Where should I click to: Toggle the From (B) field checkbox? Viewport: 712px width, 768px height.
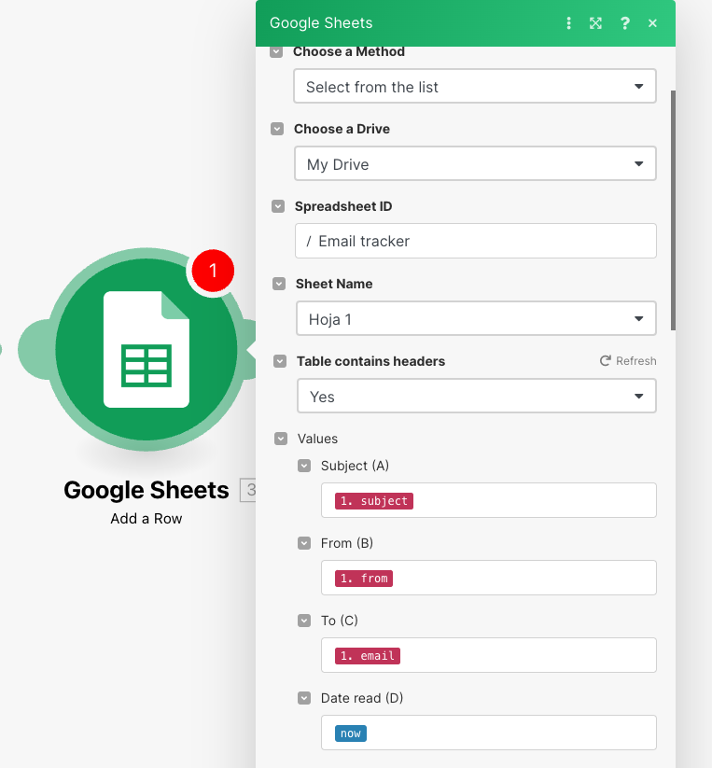coord(304,543)
